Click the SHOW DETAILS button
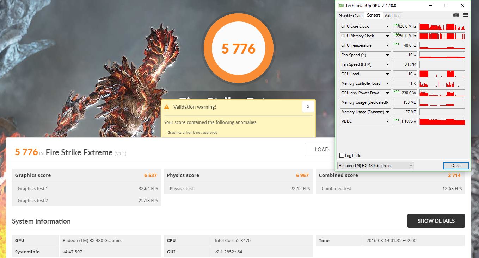Screen dimensions: 479x258 (436, 221)
